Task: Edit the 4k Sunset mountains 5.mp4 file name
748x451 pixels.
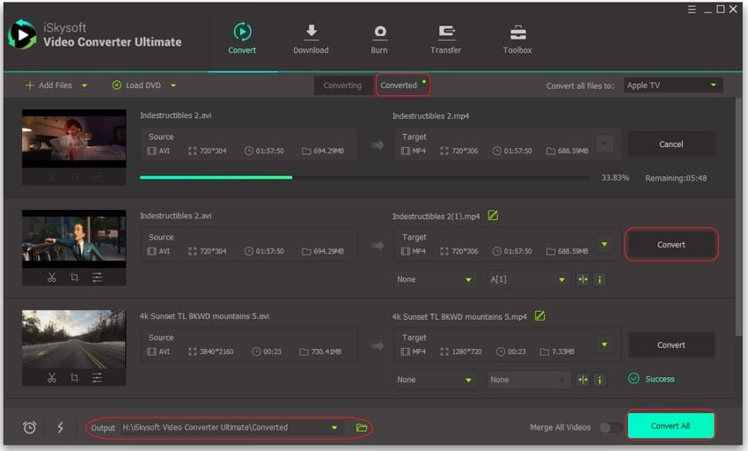Action: [539, 316]
